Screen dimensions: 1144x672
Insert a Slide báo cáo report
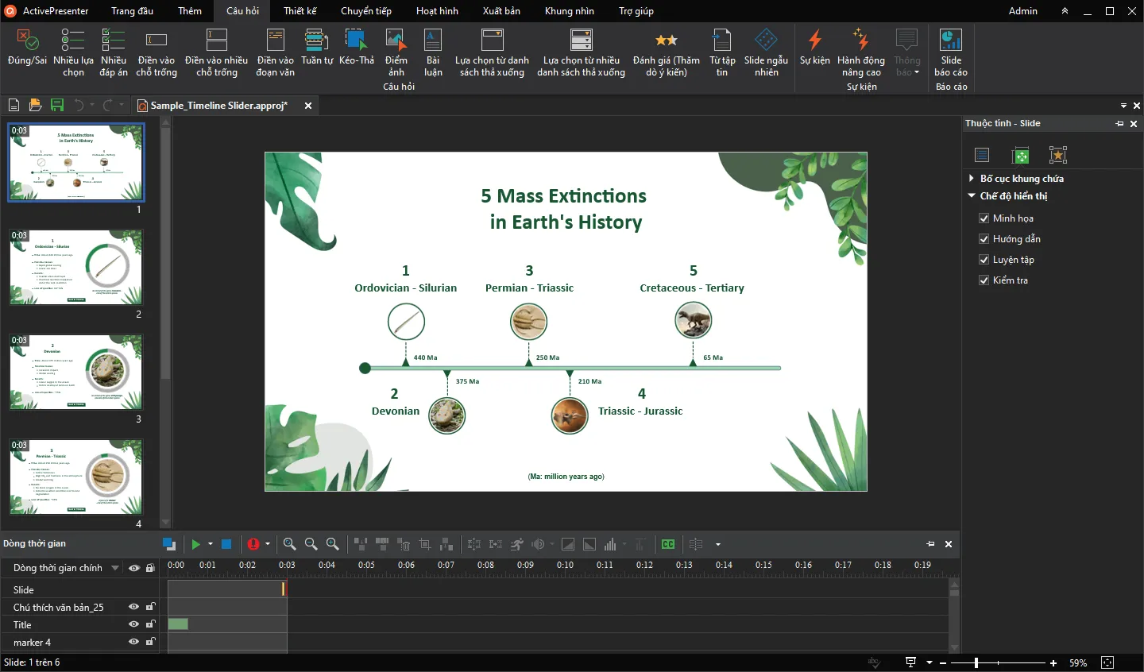[x=950, y=52]
